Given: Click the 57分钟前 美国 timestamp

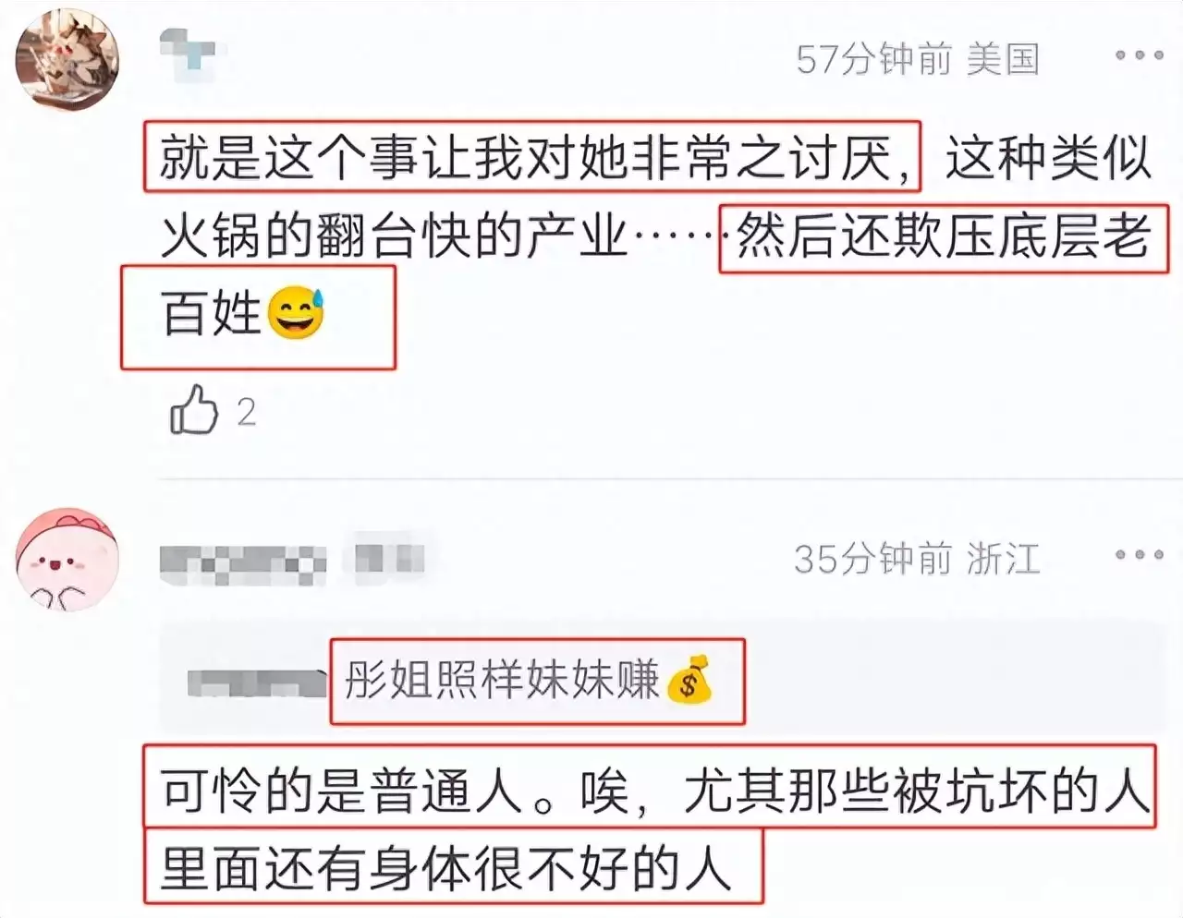Looking at the screenshot, I should point(918,58).
